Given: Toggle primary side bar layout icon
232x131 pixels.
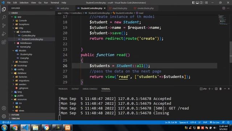Looking at the screenshot, I should click(193, 3).
